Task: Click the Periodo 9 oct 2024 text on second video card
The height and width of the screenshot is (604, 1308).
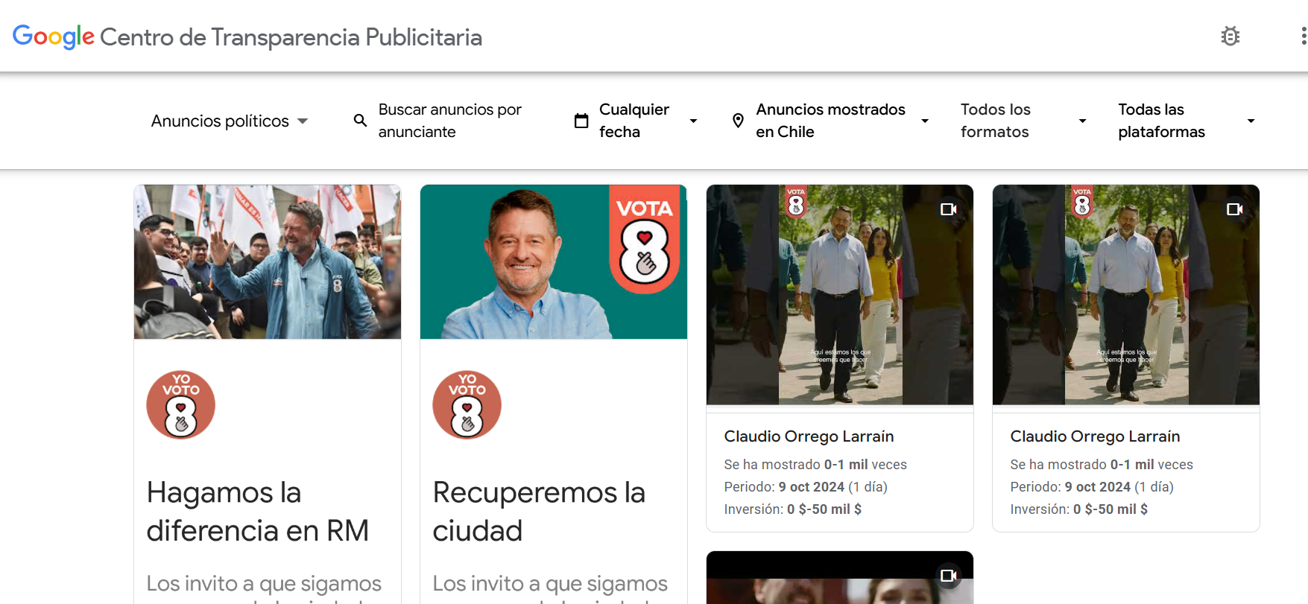Action: (1092, 487)
